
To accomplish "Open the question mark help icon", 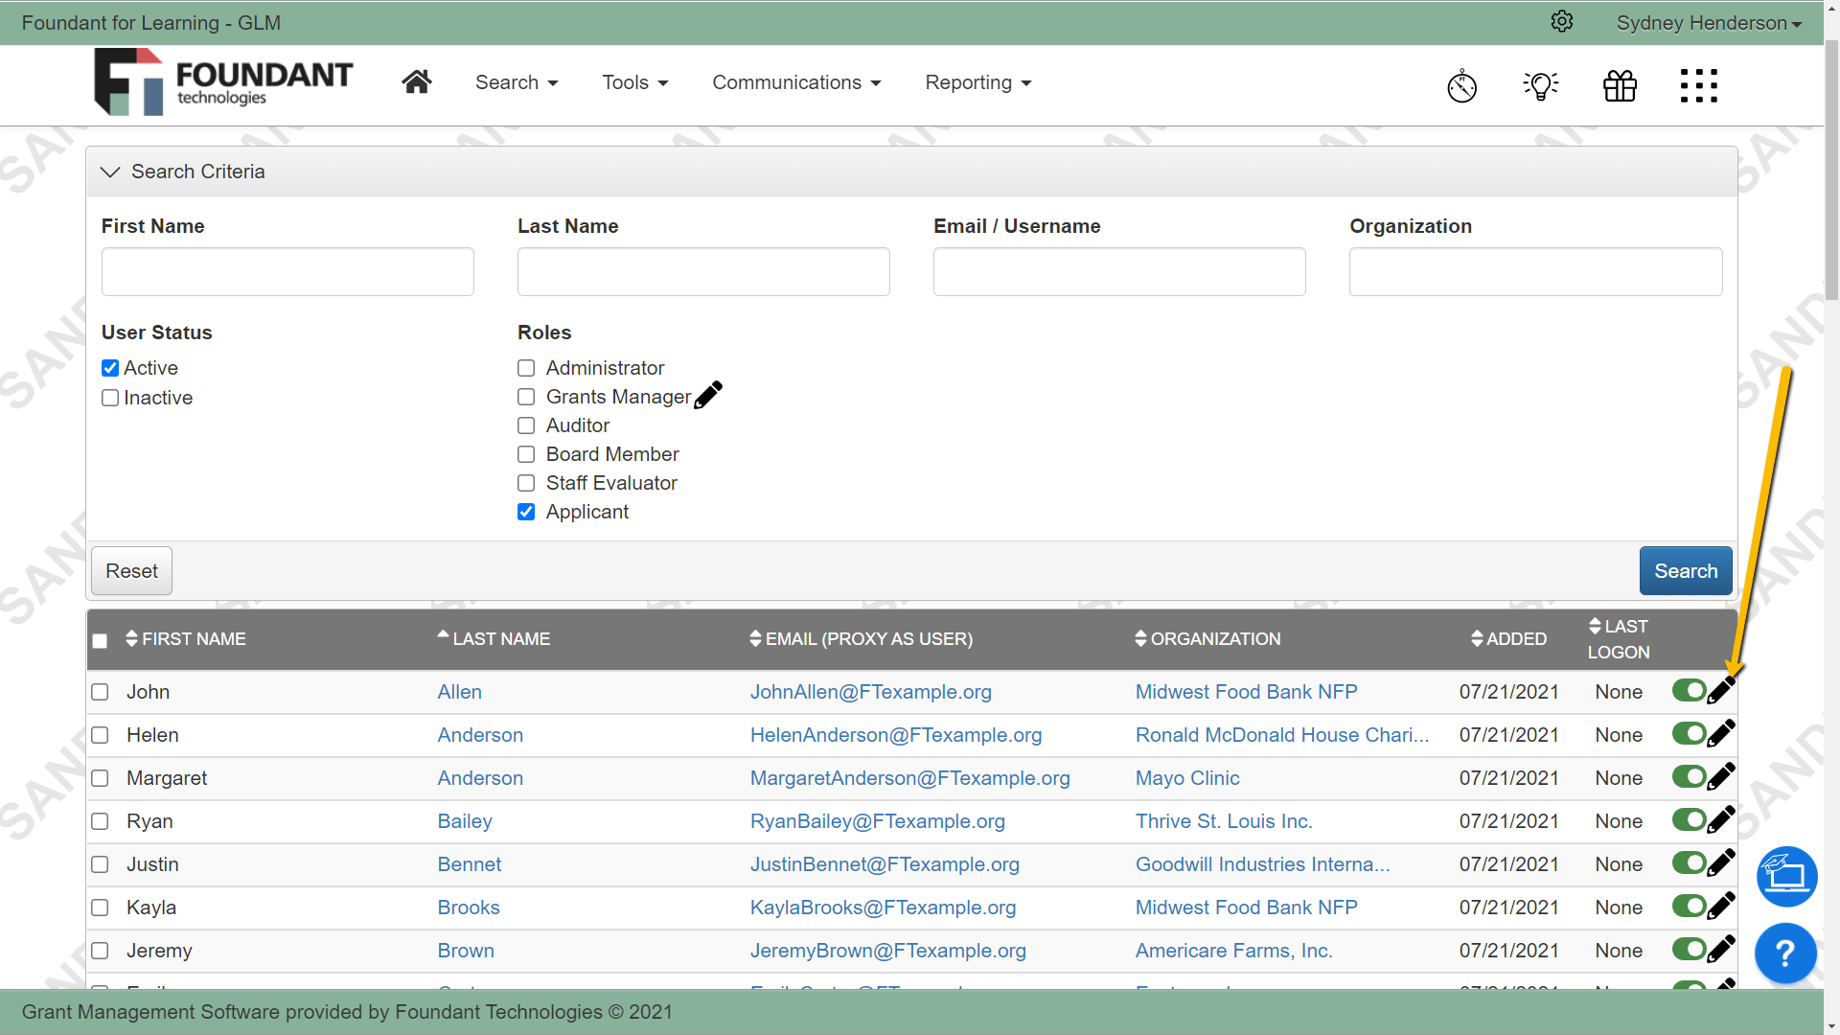I will tap(1785, 954).
